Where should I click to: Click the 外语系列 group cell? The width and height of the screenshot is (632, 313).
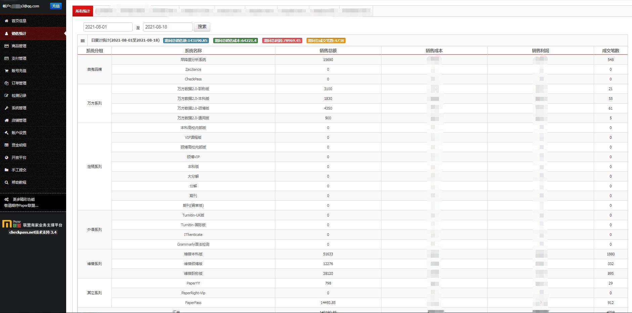[95, 230]
